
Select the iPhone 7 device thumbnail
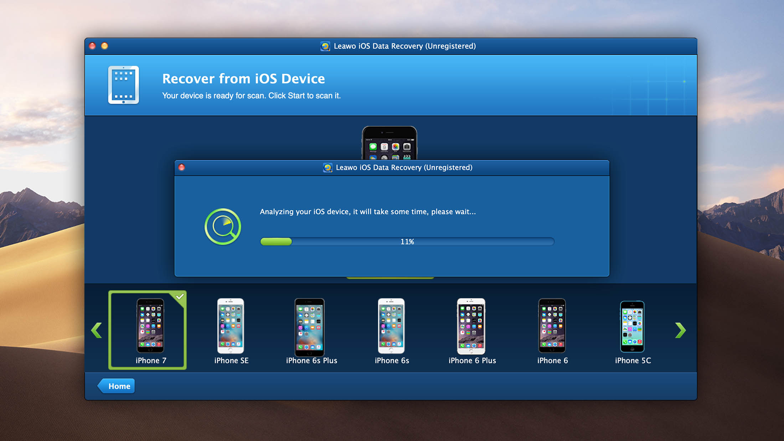[x=148, y=330]
